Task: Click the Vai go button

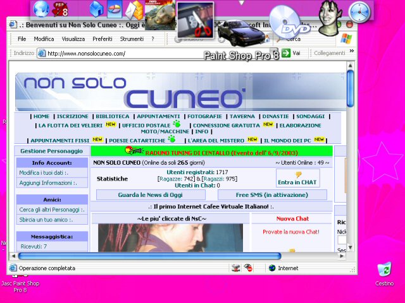Action: pos(291,53)
